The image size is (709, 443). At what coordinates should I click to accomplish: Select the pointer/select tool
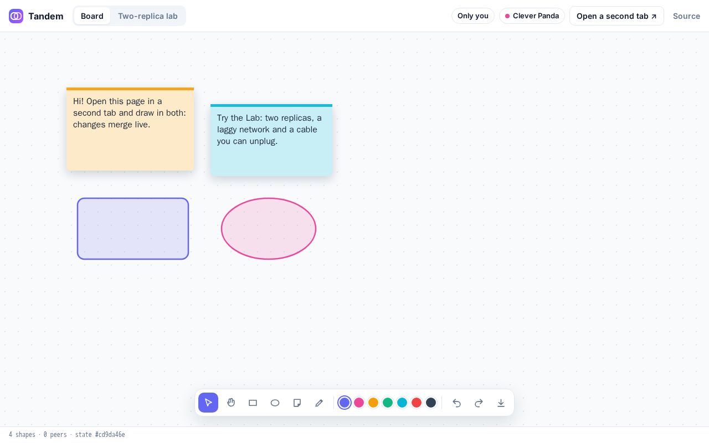(208, 403)
